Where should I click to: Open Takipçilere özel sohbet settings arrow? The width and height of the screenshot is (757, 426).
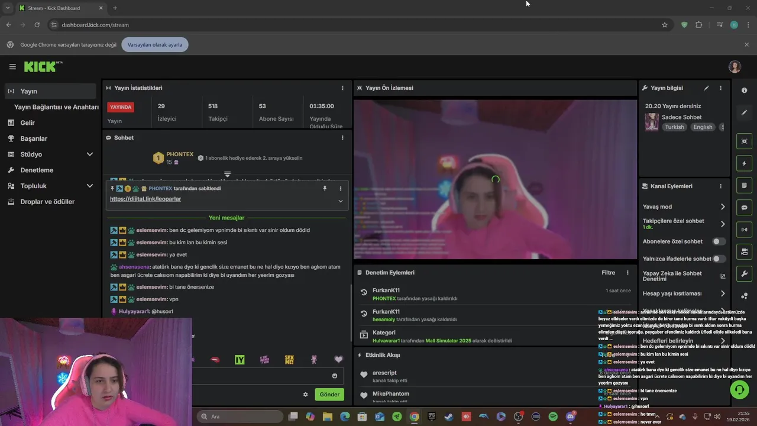722,224
